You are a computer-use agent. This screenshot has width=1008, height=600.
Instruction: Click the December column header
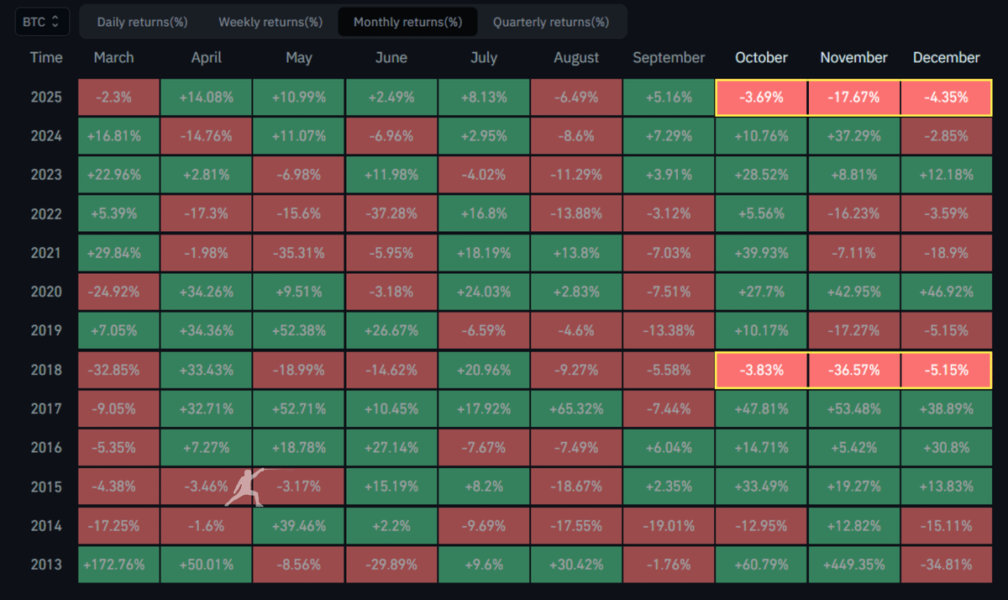(x=946, y=57)
